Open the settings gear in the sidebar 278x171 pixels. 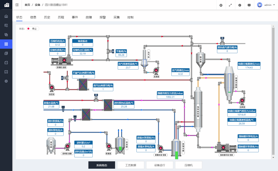pyautogui.click(x=6, y=81)
